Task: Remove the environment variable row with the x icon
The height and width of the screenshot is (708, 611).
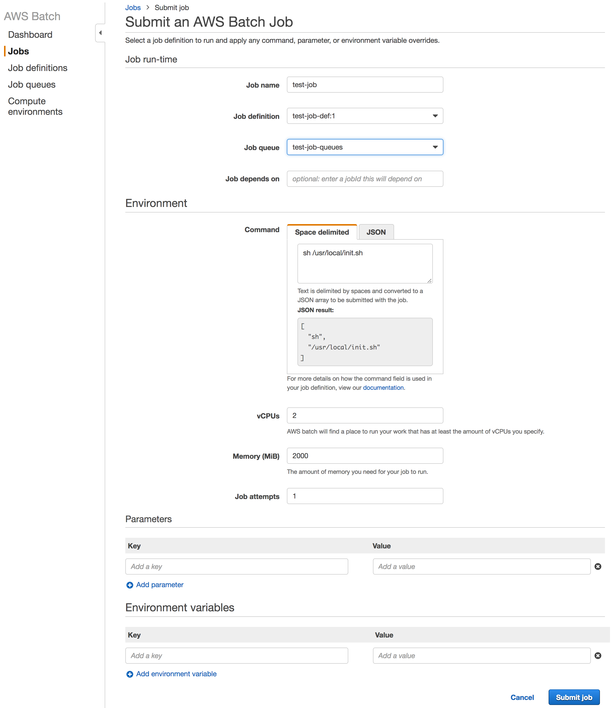Action: pos(598,656)
